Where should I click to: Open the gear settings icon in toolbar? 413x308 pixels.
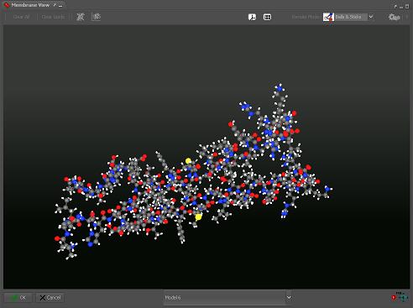(x=394, y=17)
